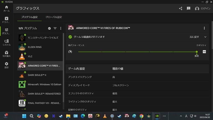Open Windows Search in taskbar
Image resolution: width=213 pixels, height=120 pixels.
[x=32, y=116]
